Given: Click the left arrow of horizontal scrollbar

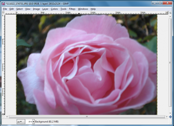Looking at the screenshot, I should point(7,117).
